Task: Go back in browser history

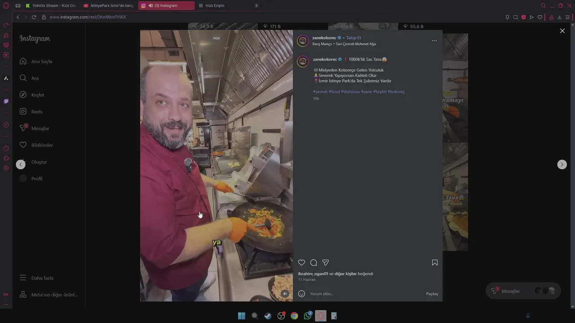Action: (18, 17)
